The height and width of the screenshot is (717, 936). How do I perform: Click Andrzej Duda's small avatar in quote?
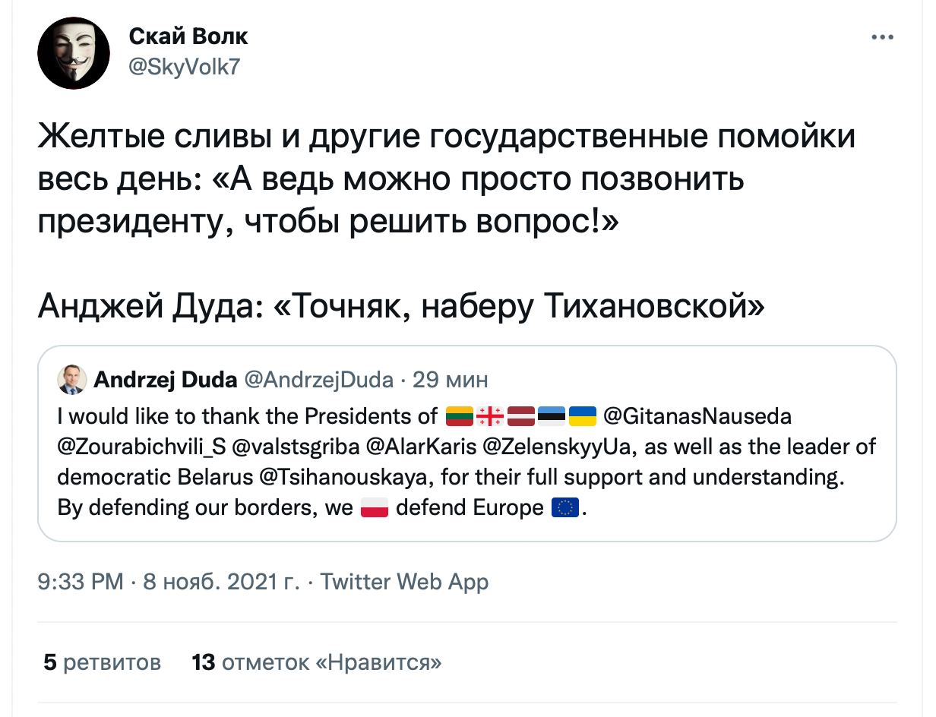(x=72, y=380)
